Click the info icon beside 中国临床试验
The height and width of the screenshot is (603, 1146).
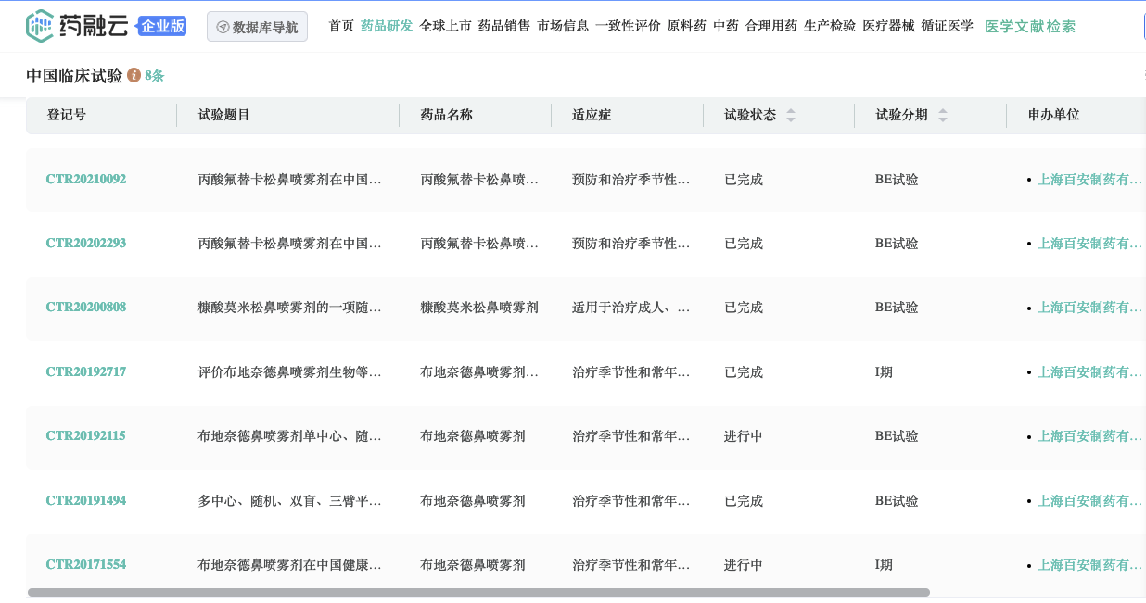click(x=134, y=75)
